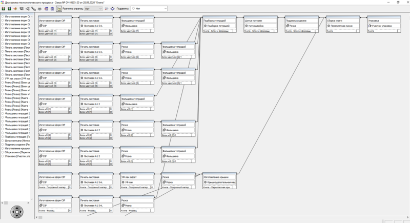The image size is (410, 223).
Task: Click the red arrow exit icon
Action: tap(46, 9)
